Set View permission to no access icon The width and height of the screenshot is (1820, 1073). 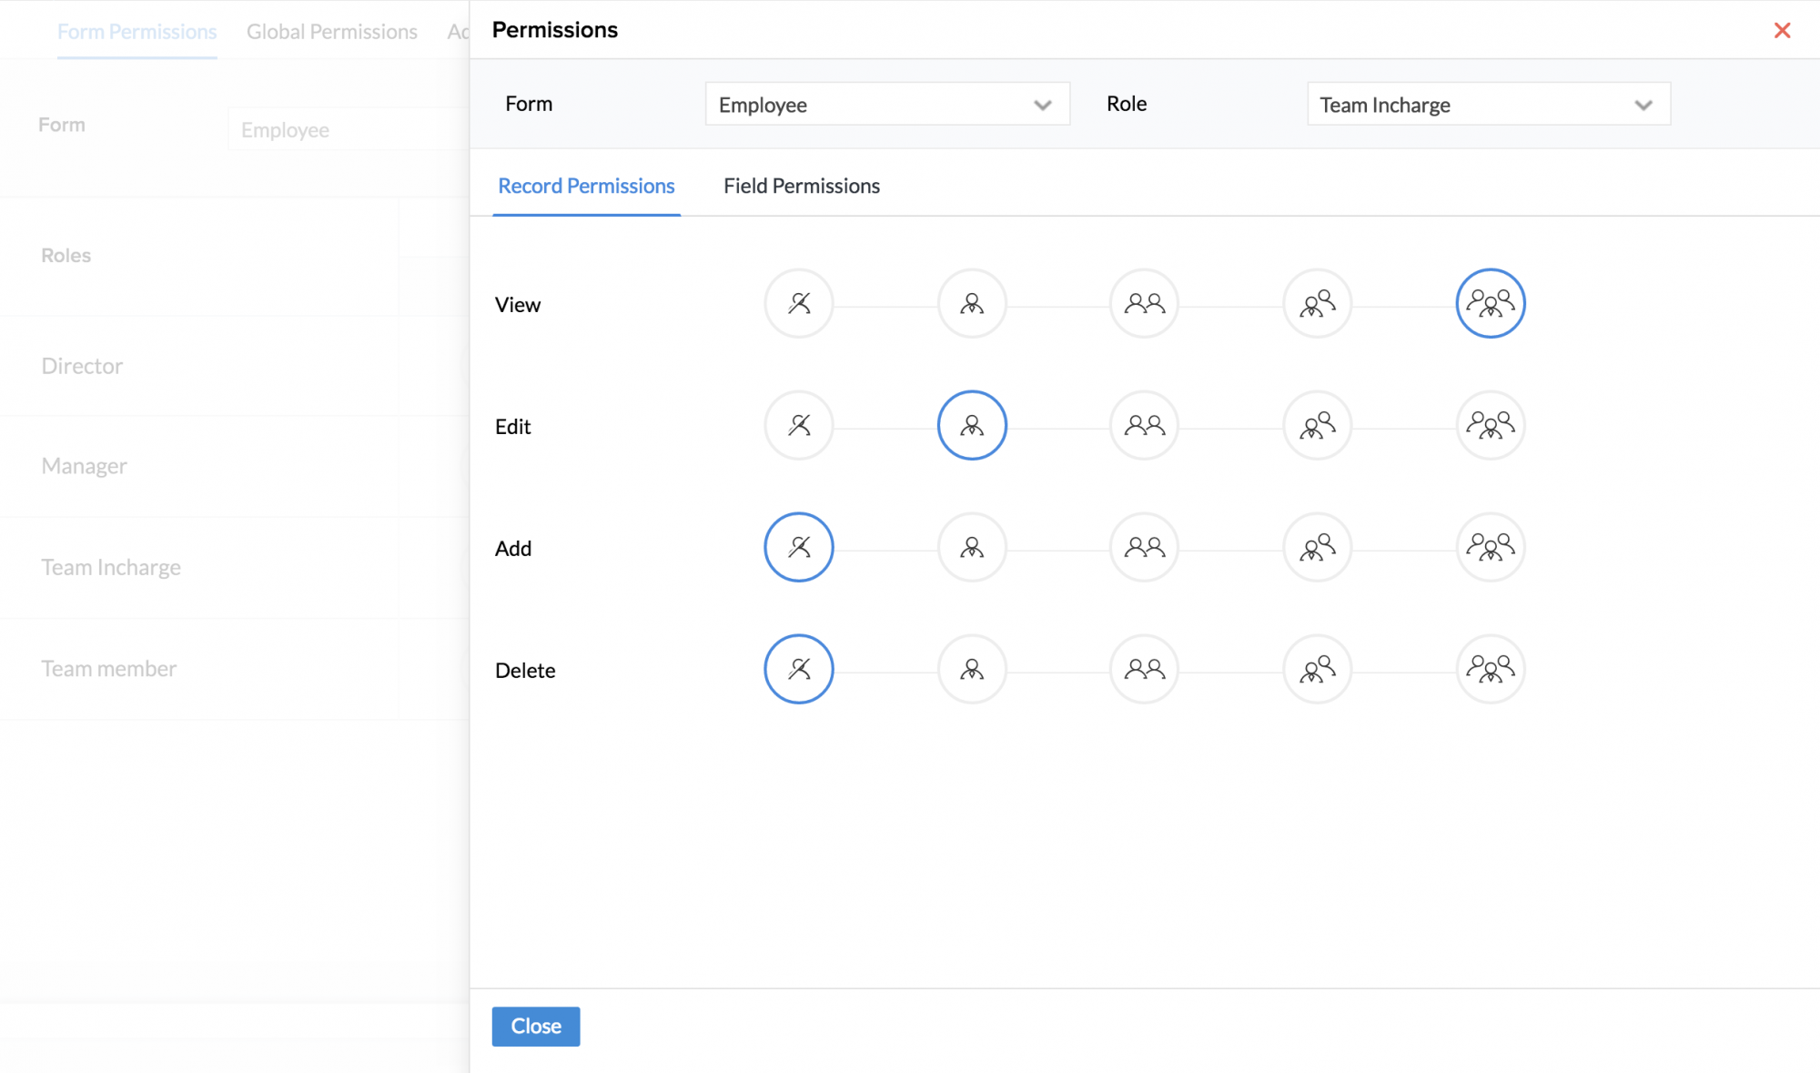pyautogui.click(x=798, y=303)
